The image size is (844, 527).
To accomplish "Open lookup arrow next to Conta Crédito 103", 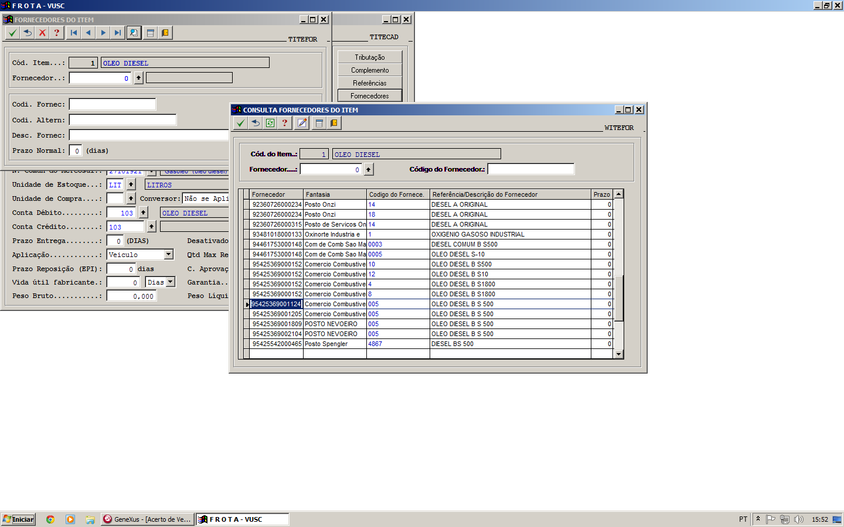I will 152,227.
